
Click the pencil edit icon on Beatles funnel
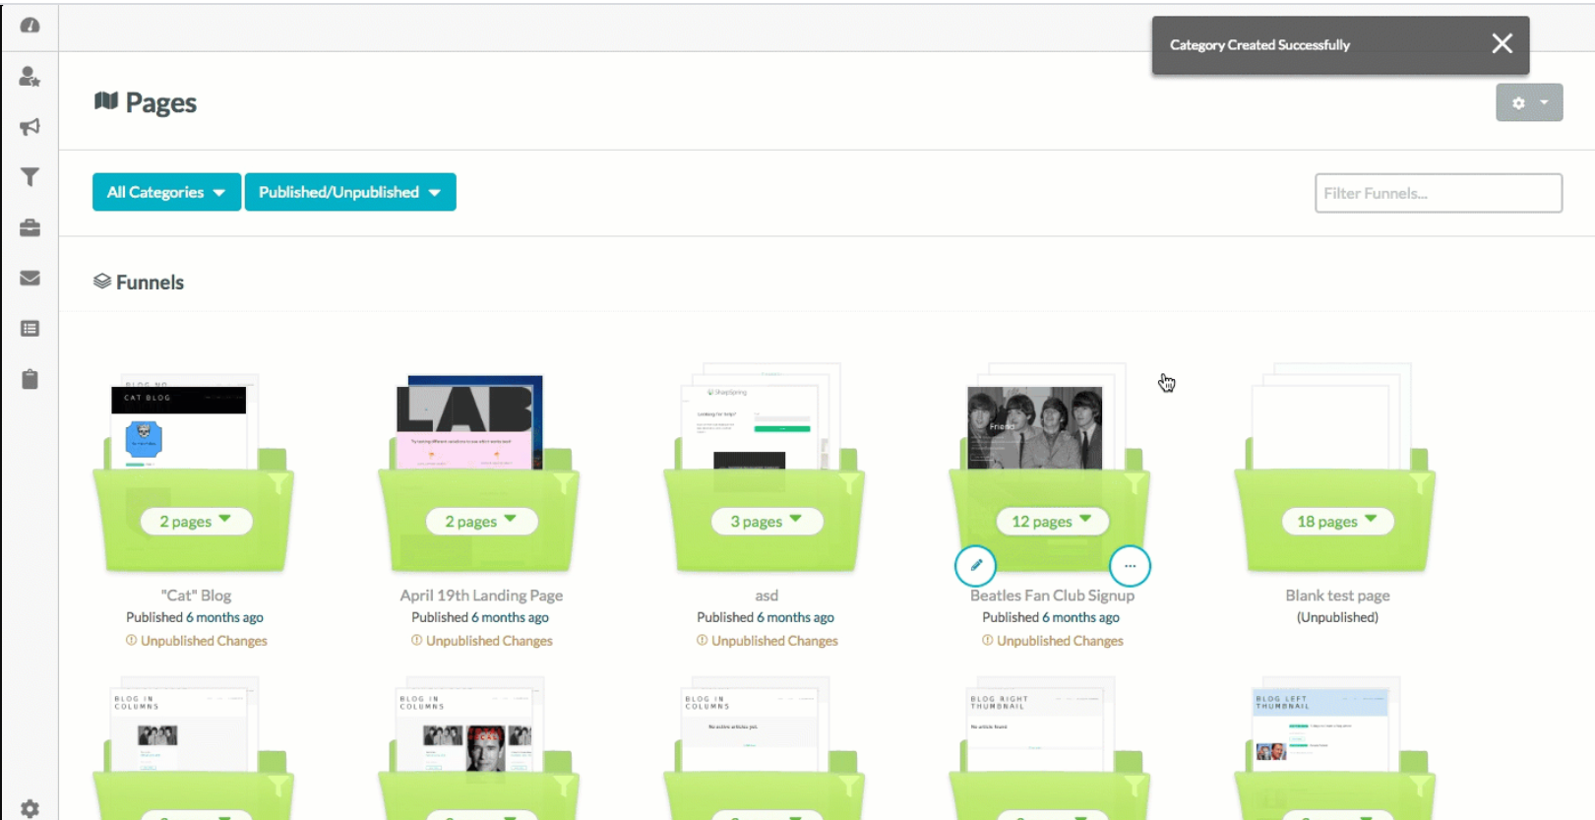point(975,566)
